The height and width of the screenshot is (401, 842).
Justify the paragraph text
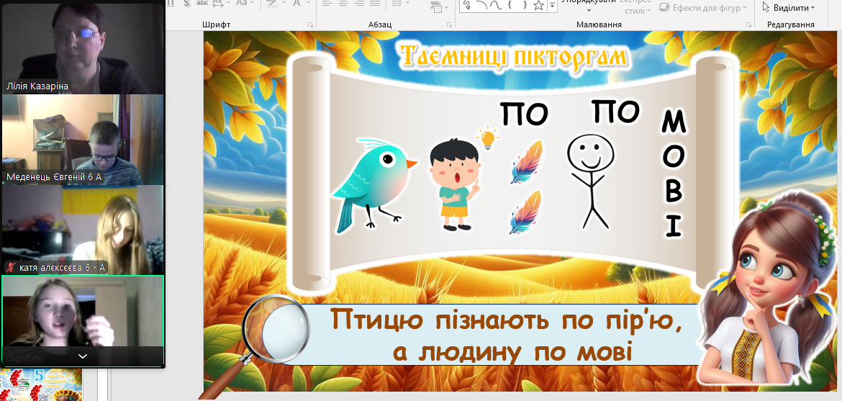(x=375, y=3)
